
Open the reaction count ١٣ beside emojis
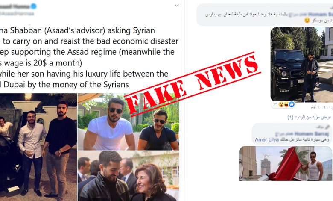[275, 104]
